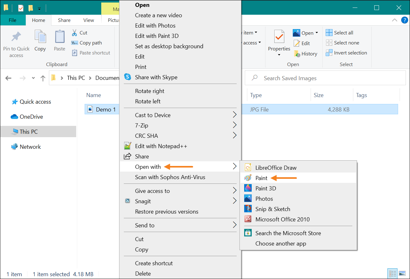Switch to the View ribbon tab
Image resolution: width=410 pixels, height=279 pixels.
coord(88,20)
